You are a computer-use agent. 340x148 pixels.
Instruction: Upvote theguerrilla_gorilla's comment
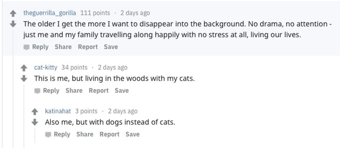click(x=13, y=14)
